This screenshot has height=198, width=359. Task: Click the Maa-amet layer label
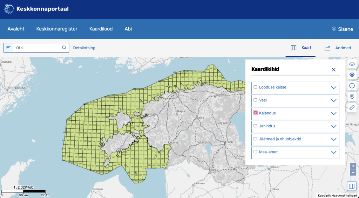[x=268, y=151]
